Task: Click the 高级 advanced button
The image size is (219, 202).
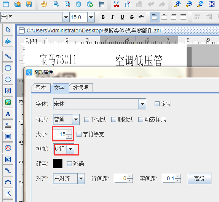Action: pos(199,178)
